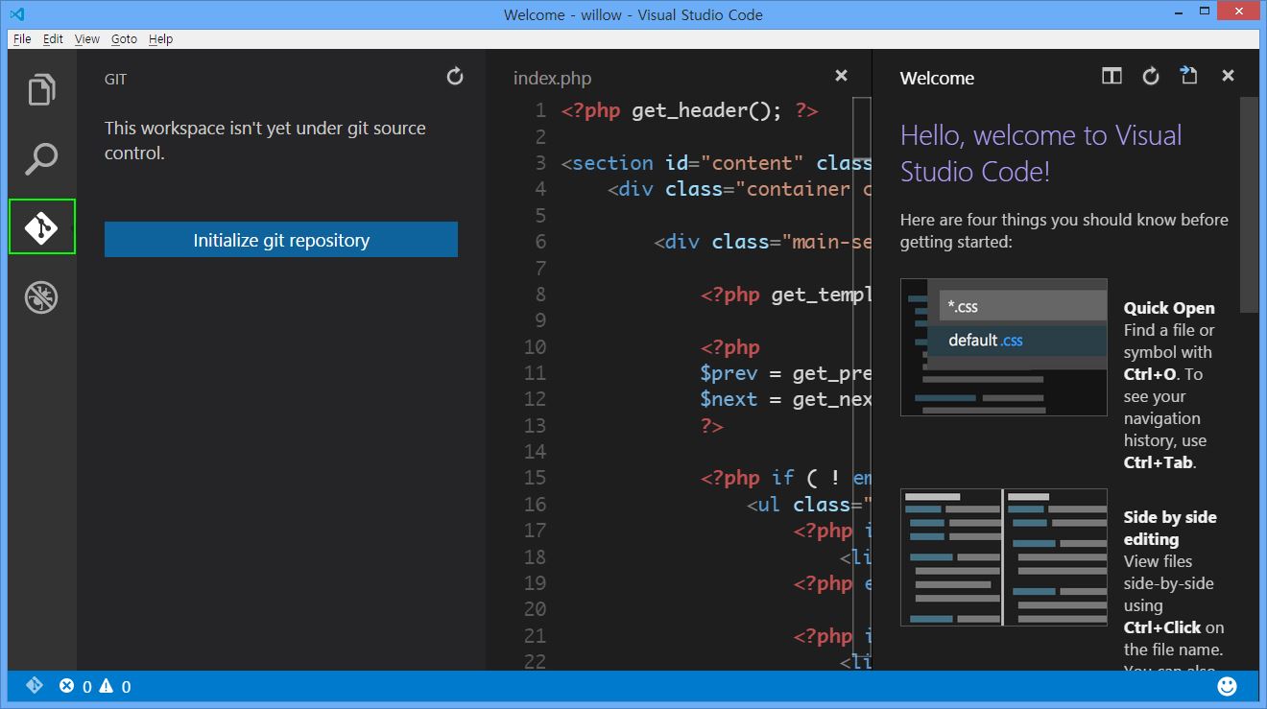
Task: Click the Git status icon in status bar
Action: coord(34,686)
